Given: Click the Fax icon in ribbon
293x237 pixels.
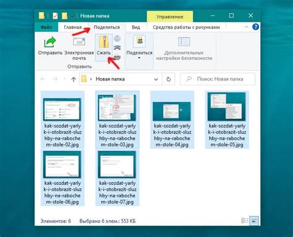Looking at the screenshot, I should 117,57.
